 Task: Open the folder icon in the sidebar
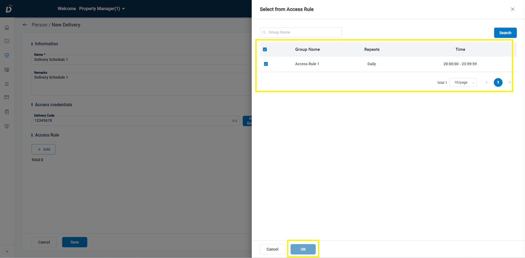pos(7,41)
